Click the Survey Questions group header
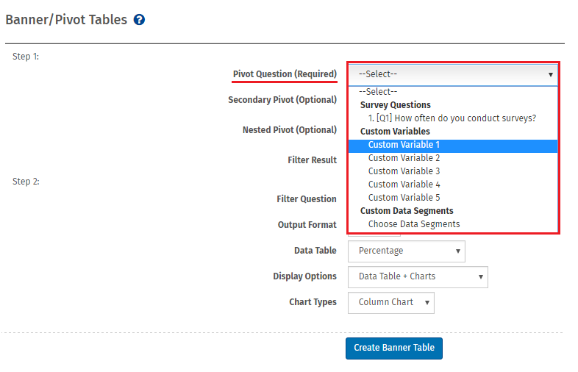Viewport: 578px width, 372px height. pyautogui.click(x=395, y=105)
